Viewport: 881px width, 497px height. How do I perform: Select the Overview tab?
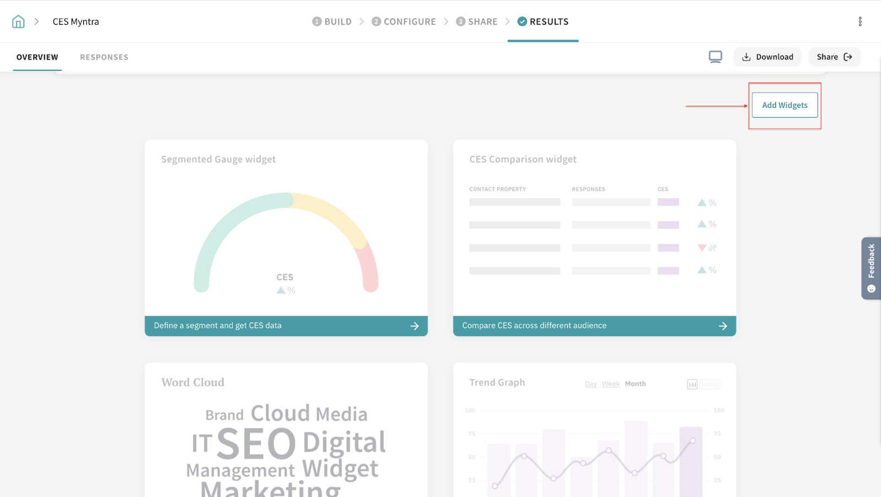37,57
